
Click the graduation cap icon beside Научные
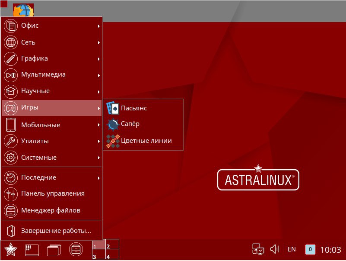coord(11,91)
